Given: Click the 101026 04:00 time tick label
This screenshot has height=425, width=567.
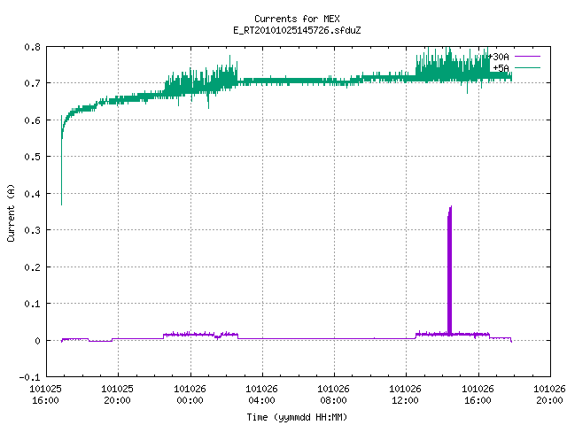Looking at the screenshot, I should click(x=262, y=395).
